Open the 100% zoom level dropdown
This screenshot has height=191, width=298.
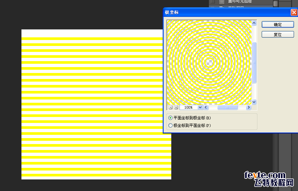[200, 107]
